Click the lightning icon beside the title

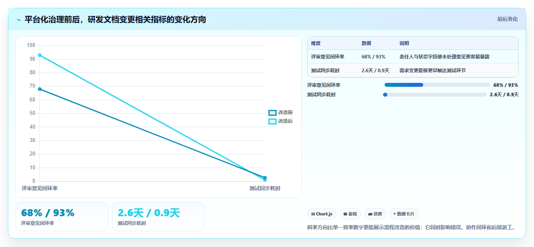point(19,20)
